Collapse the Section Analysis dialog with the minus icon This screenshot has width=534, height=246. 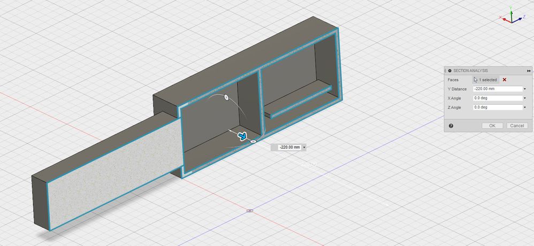point(450,71)
